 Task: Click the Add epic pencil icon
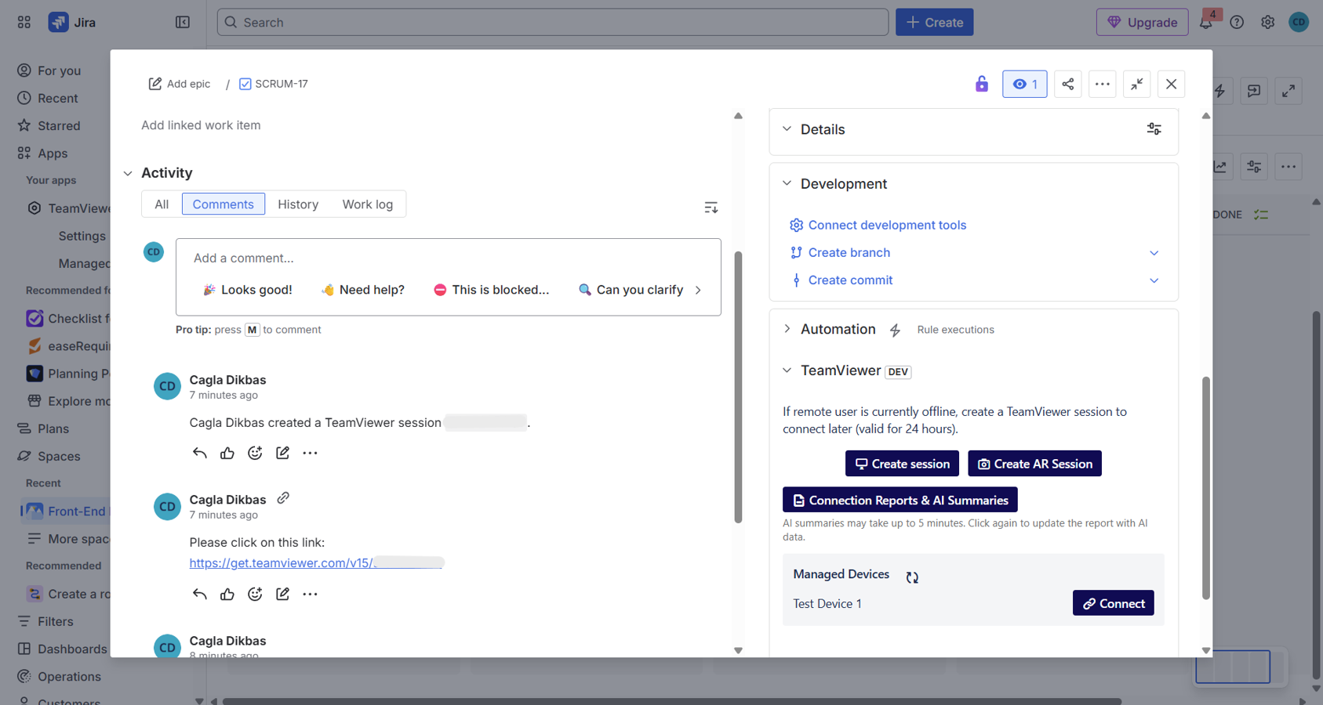[155, 84]
